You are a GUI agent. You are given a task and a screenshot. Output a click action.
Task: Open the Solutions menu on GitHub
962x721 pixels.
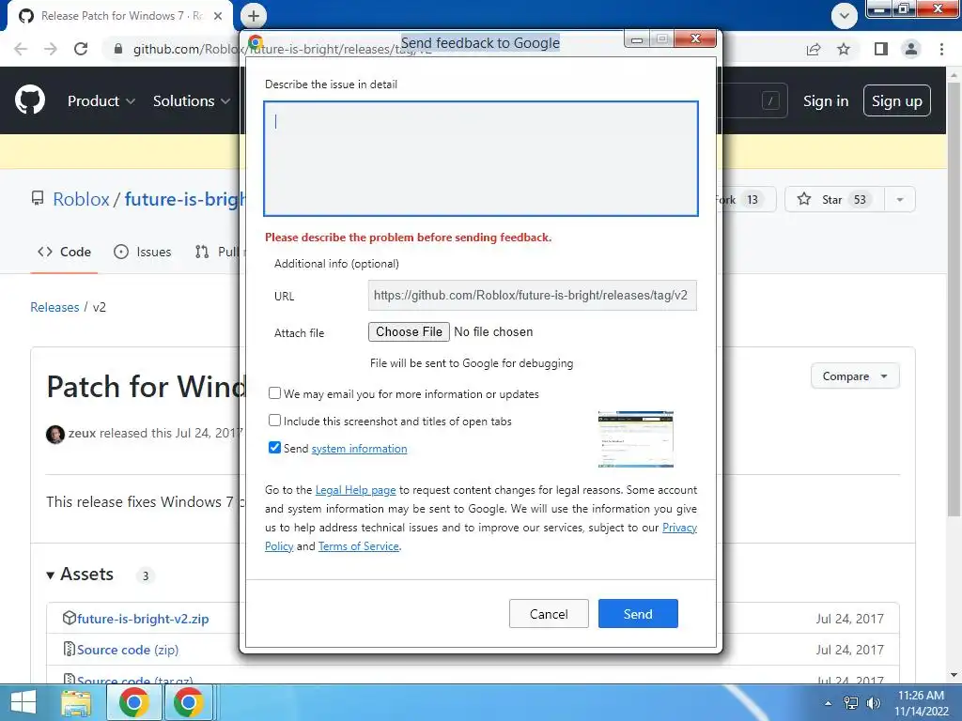pyautogui.click(x=192, y=100)
